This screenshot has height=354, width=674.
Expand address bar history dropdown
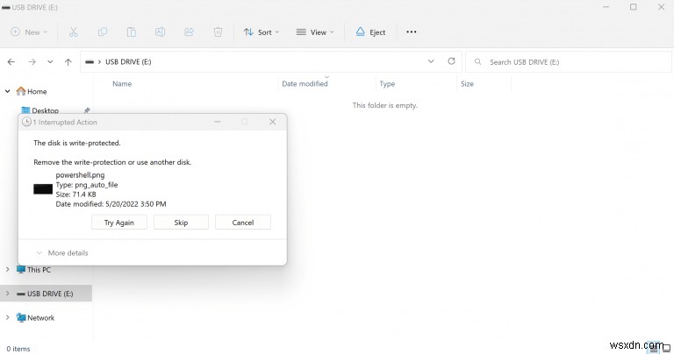click(431, 62)
